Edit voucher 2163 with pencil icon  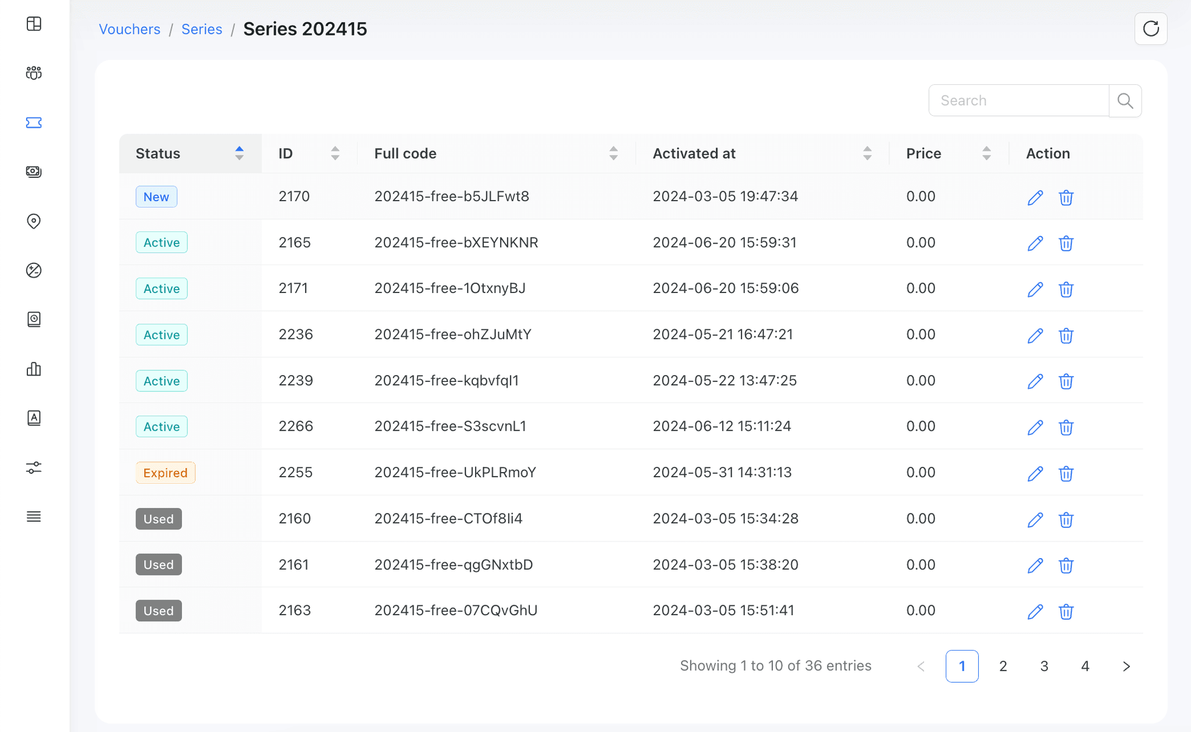(x=1035, y=612)
